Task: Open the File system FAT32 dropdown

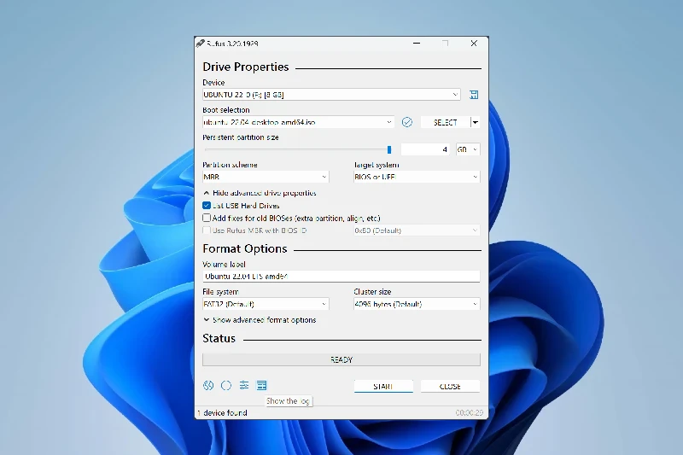Action: [x=266, y=304]
